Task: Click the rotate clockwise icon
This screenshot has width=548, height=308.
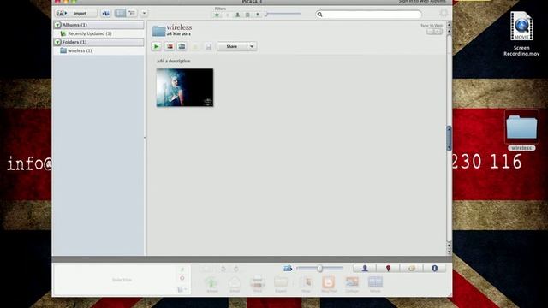Action: pos(236,269)
